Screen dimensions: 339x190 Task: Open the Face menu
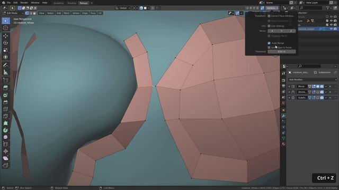(93, 13)
